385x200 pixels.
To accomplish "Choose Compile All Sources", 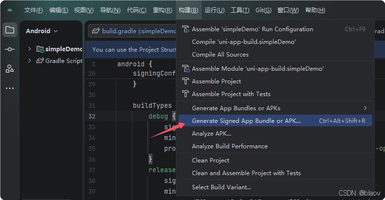I will (275, 55).
